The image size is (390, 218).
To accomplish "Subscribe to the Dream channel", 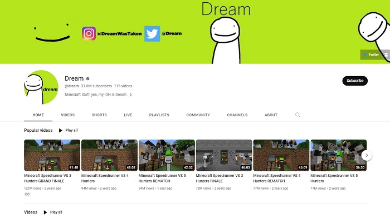I will [x=355, y=81].
